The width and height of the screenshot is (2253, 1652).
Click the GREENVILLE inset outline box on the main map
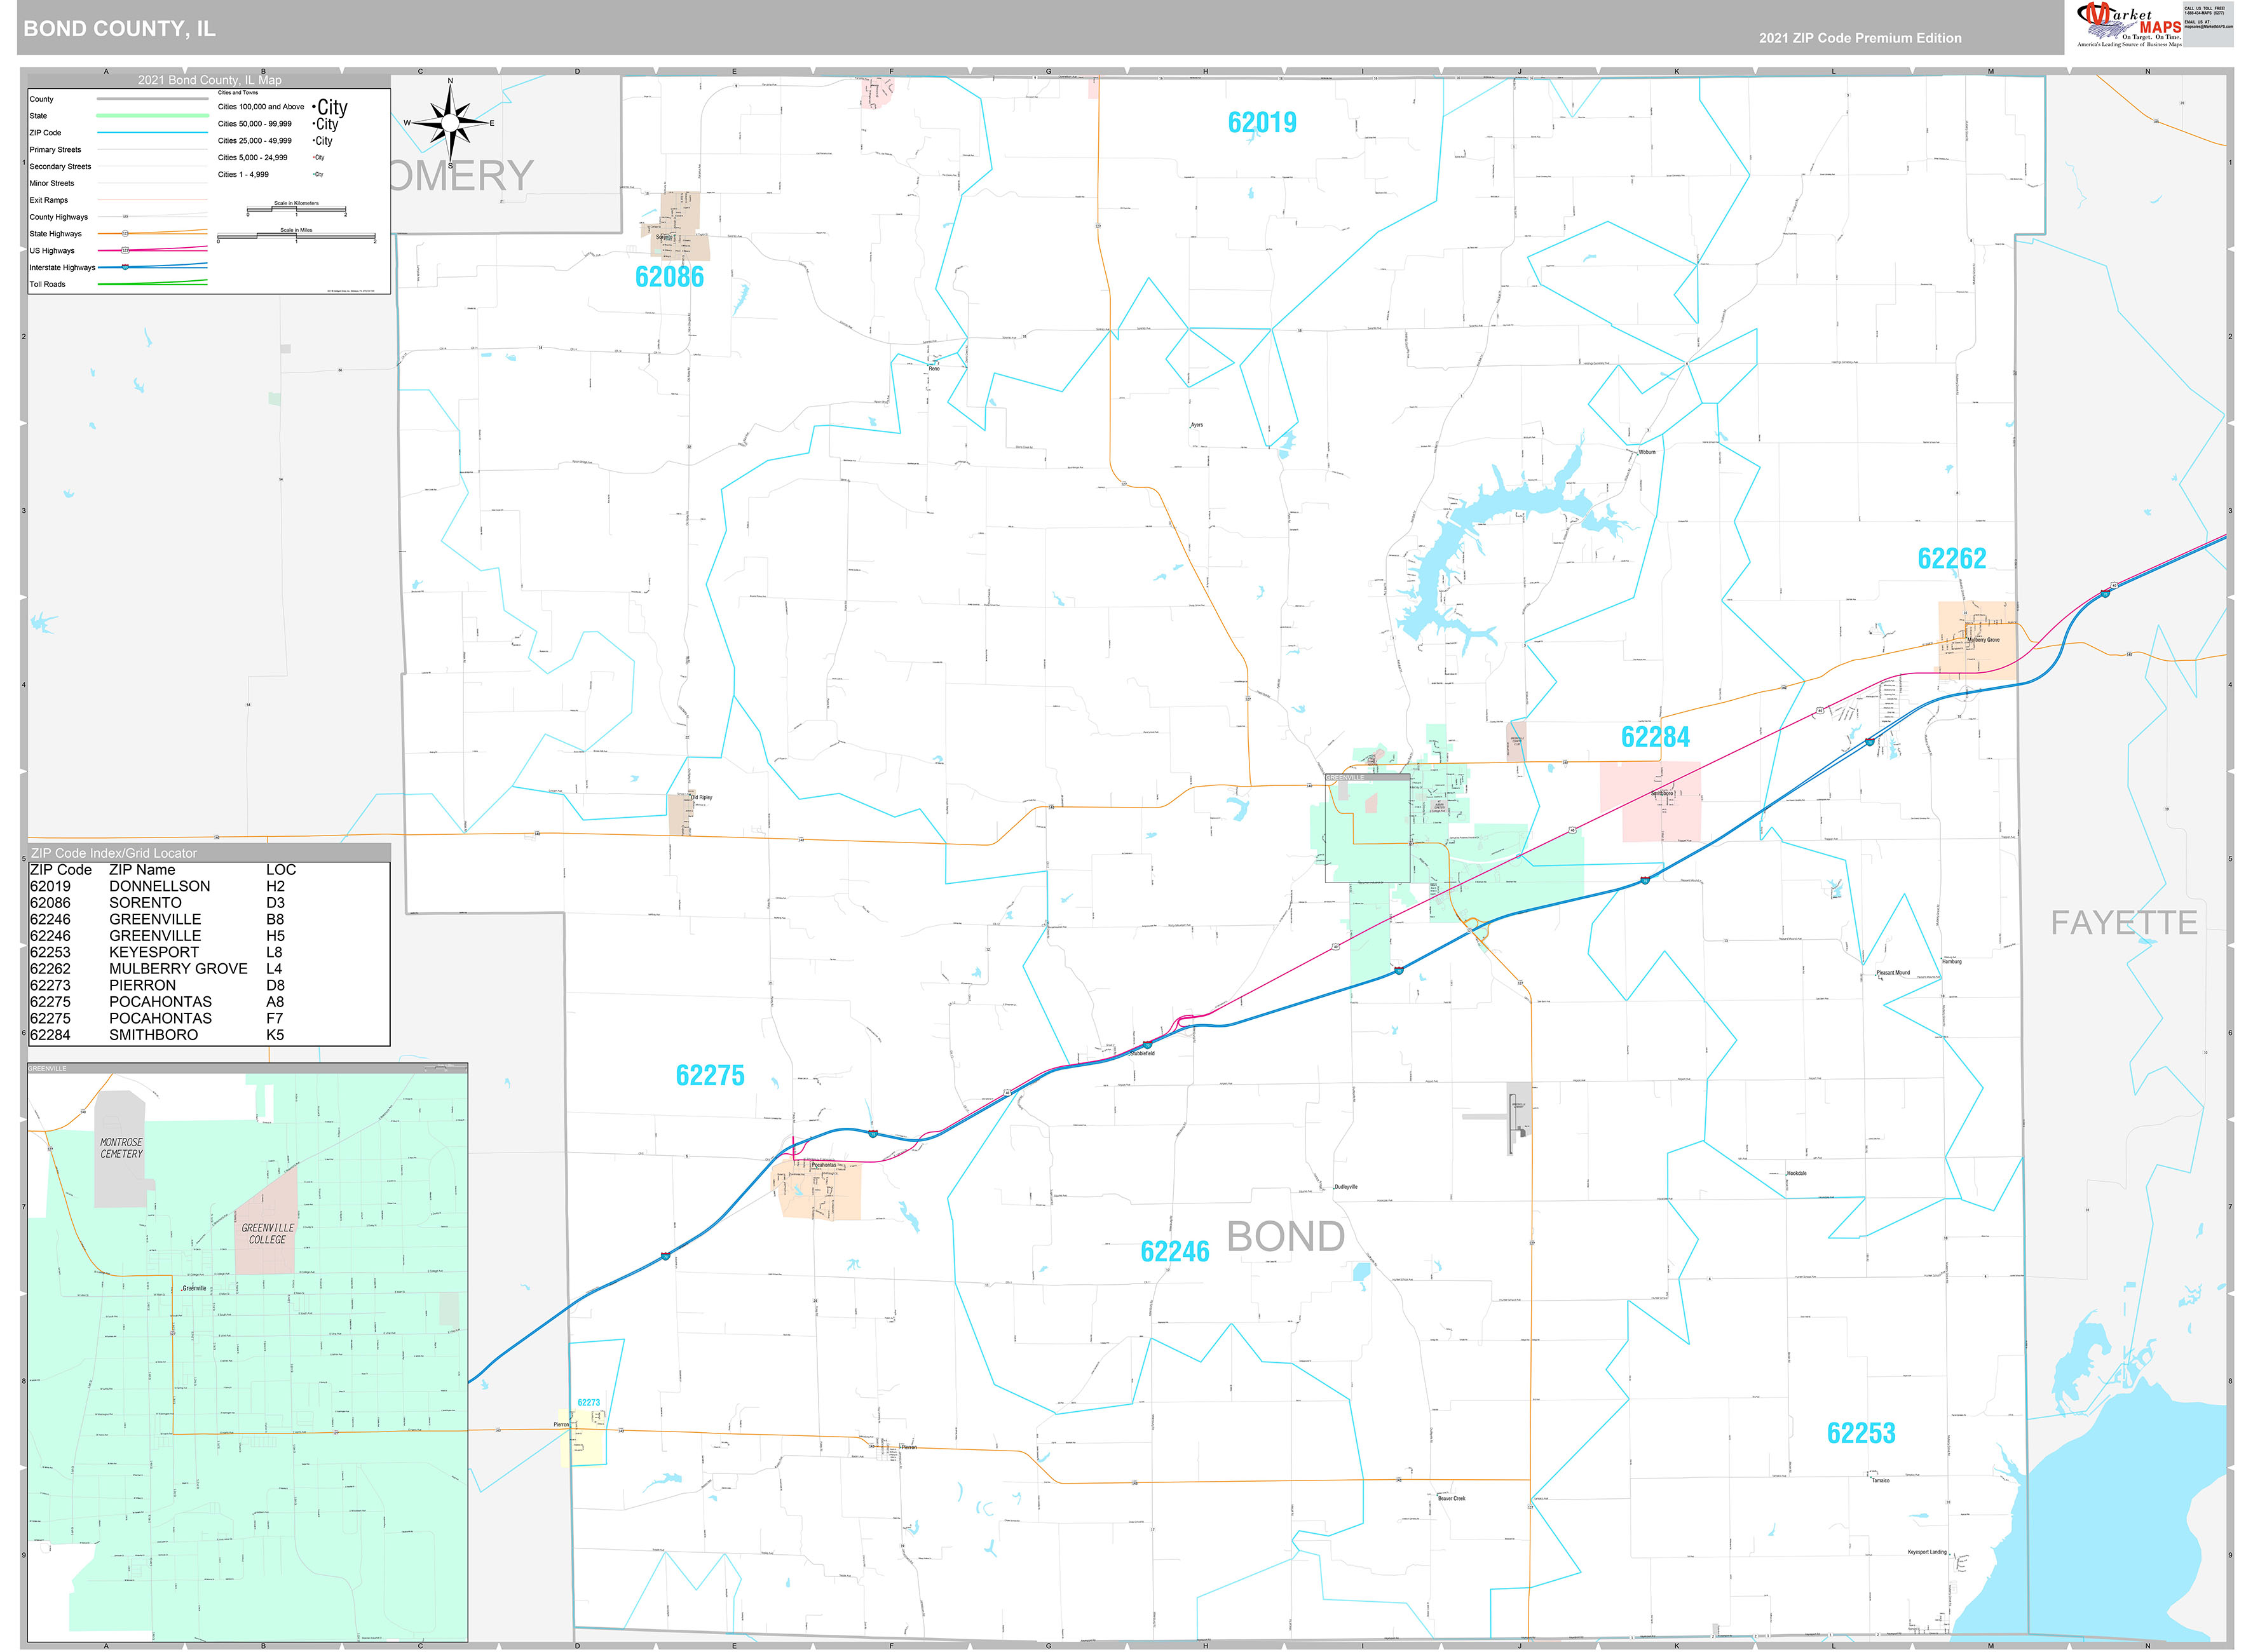click(x=1367, y=828)
